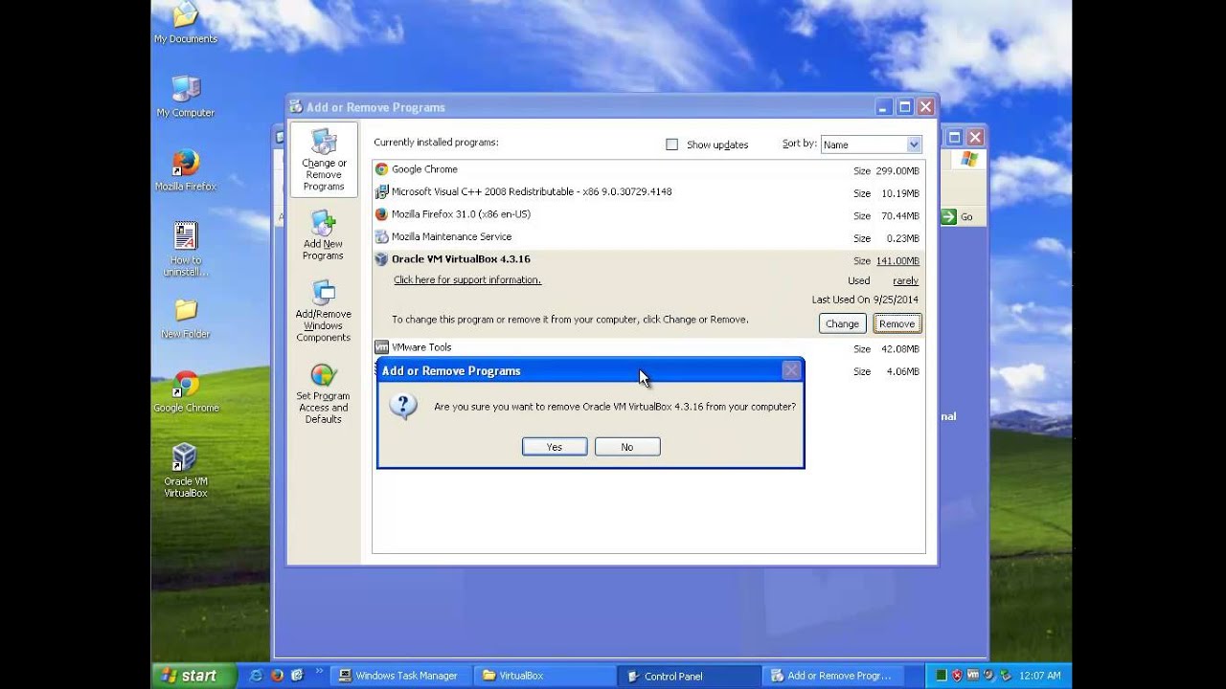This screenshot has width=1226, height=689.
Task: Launch Internet Explorer from Quick Launch
Action: pyautogui.click(x=256, y=676)
